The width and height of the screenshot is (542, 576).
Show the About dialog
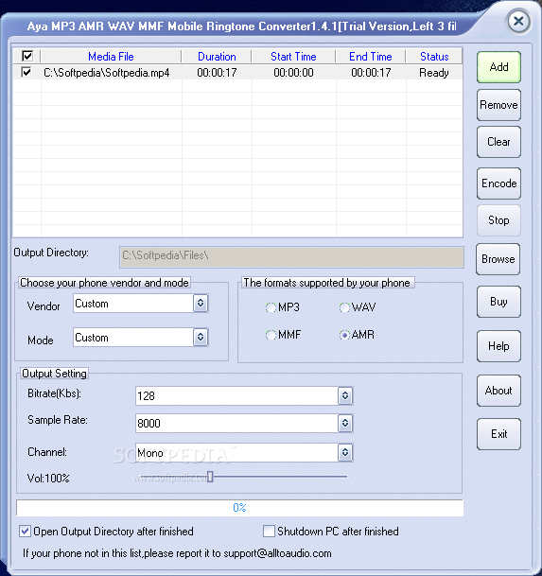(498, 391)
